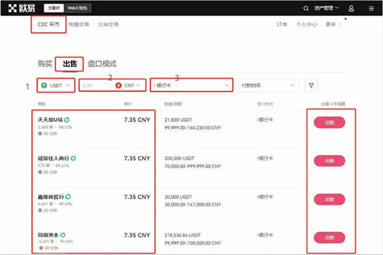Screen dimensions: 383x255
Task: Click verified badge next to 鑫隆商贸行
Action: 68,196
